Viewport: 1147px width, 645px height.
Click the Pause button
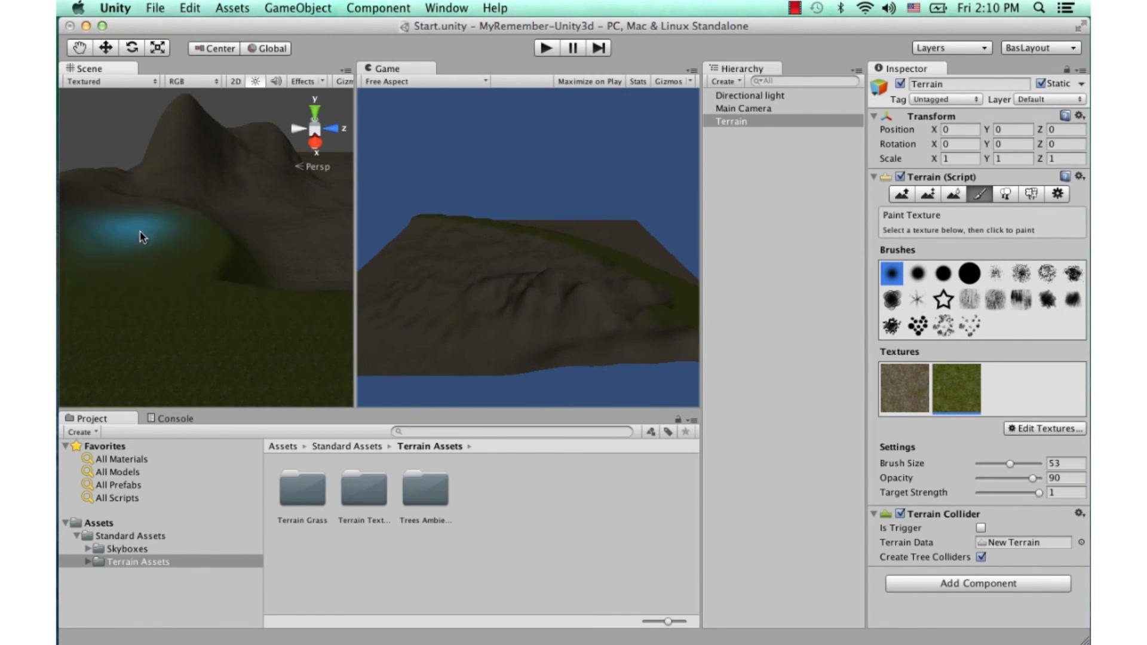pos(572,48)
